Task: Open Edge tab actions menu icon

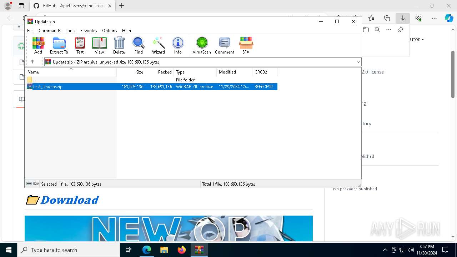Action: tap(21, 6)
